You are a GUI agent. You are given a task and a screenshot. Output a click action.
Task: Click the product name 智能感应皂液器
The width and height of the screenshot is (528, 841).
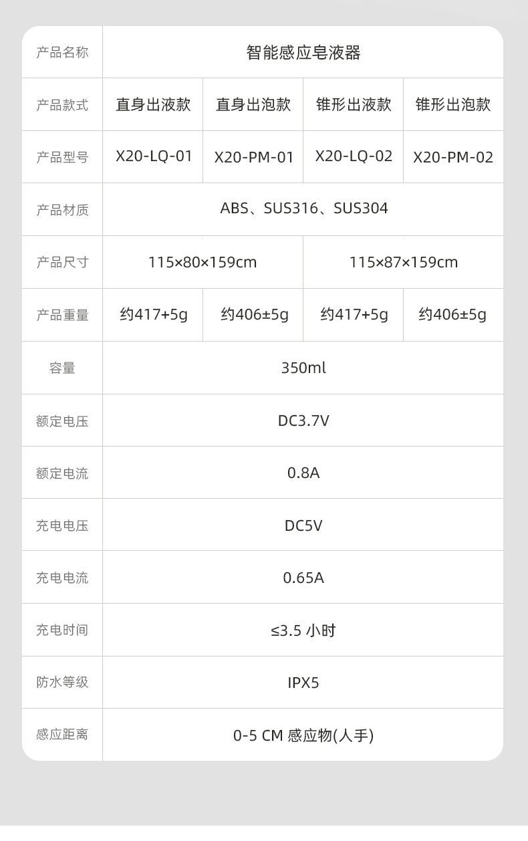point(303,53)
